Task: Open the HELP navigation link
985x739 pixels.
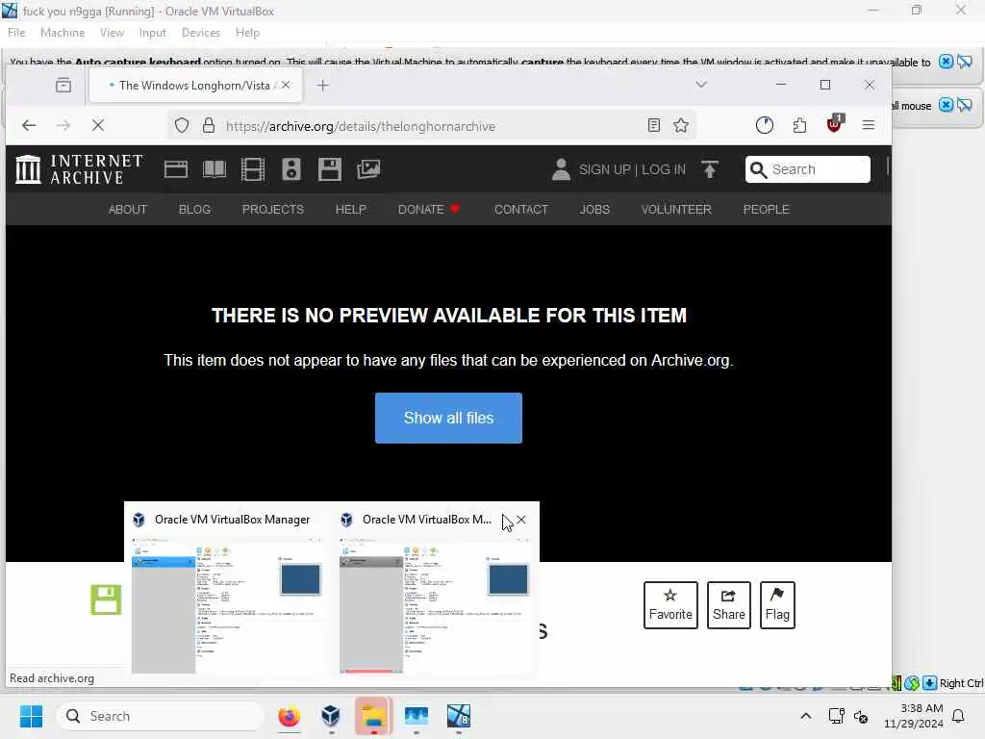Action: point(350,209)
